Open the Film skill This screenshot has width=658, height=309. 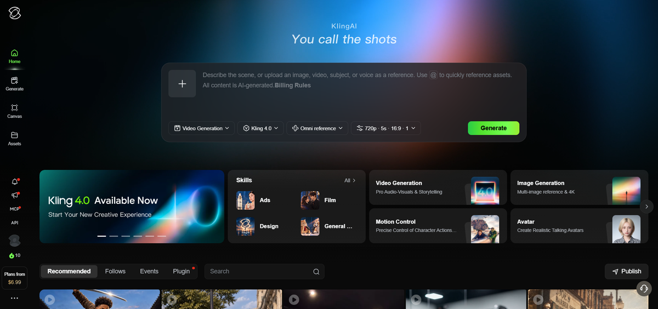319,201
